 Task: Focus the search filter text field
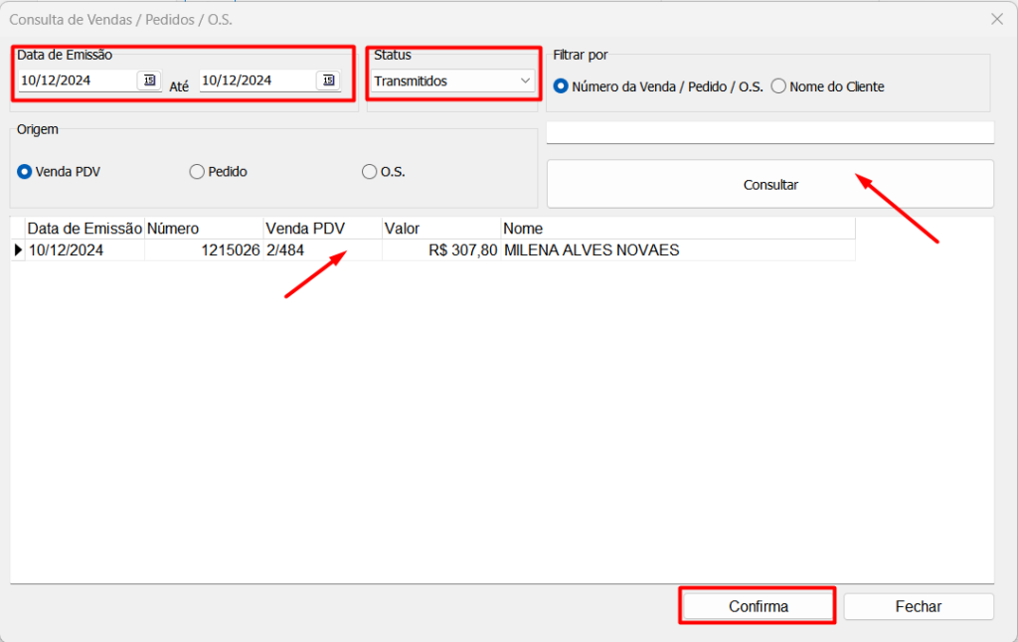pos(770,132)
